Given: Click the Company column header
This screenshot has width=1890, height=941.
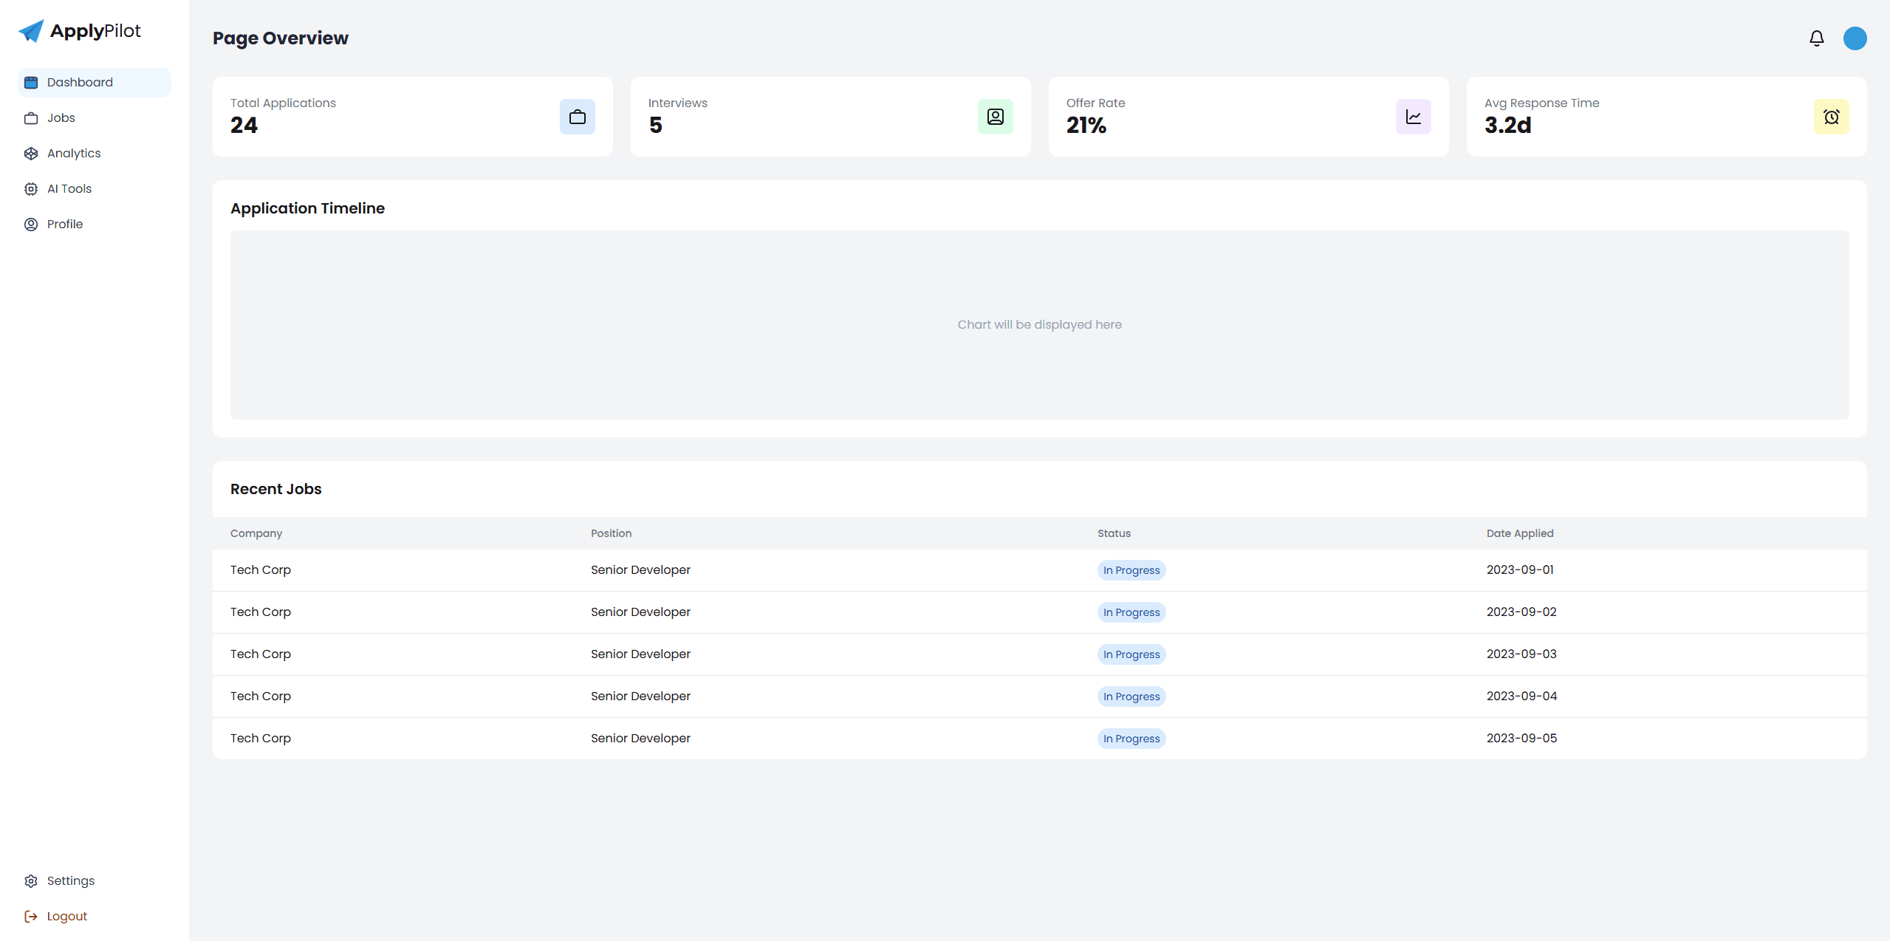Looking at the screenshot, I should (x=256, y=533).
